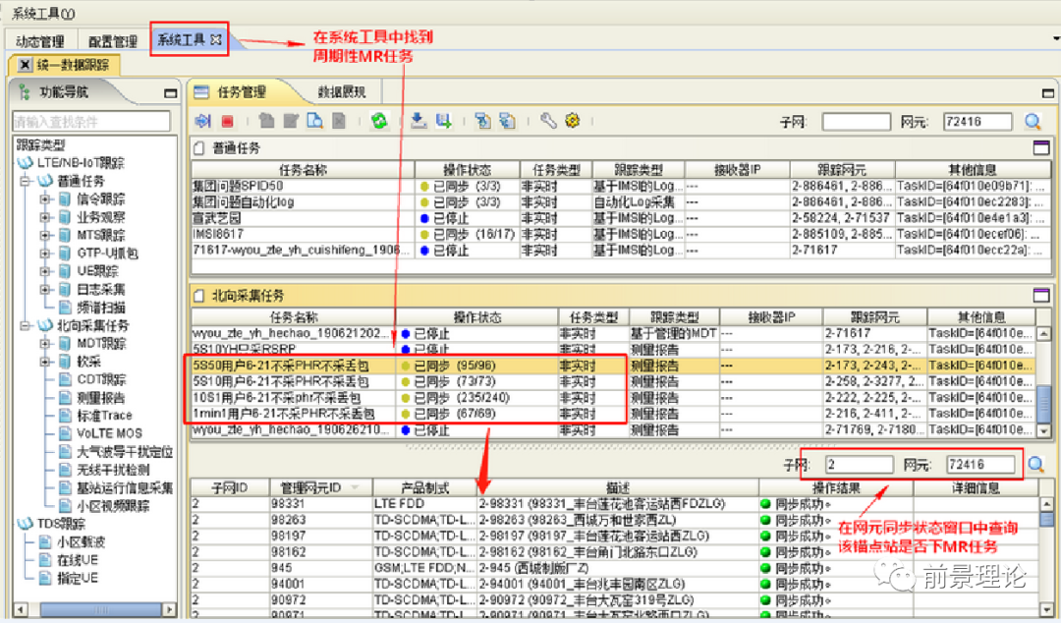
Task: Switch to the 数据展现 tab
Action: click(341, 92)
